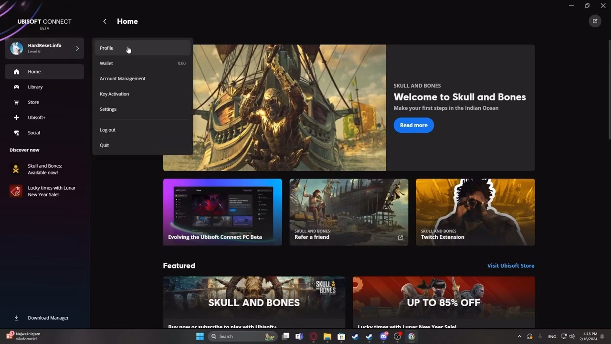Open Store via cart icon
The image size is (611, 344).
pos(17,102)
